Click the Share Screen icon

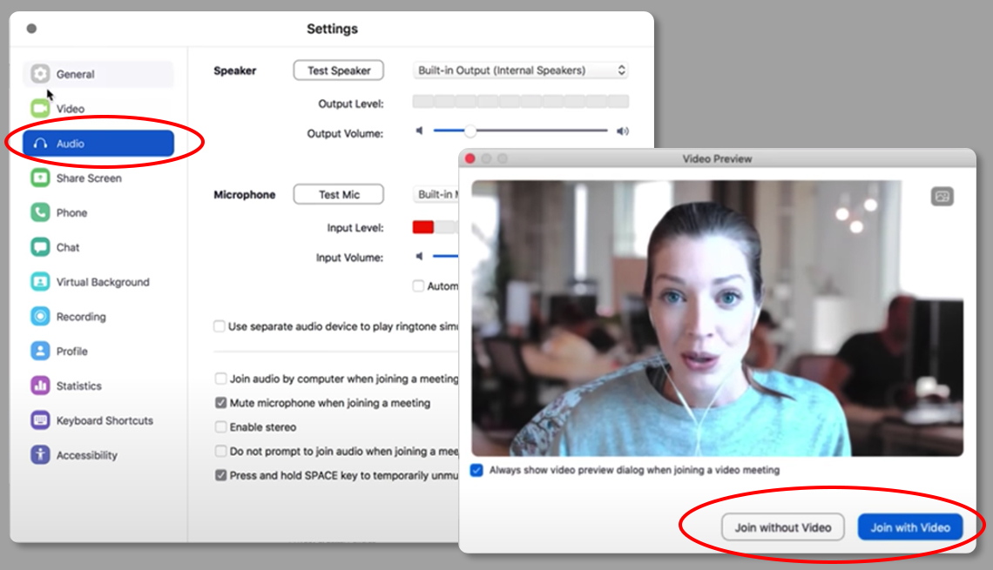click(x=40, y=178)
